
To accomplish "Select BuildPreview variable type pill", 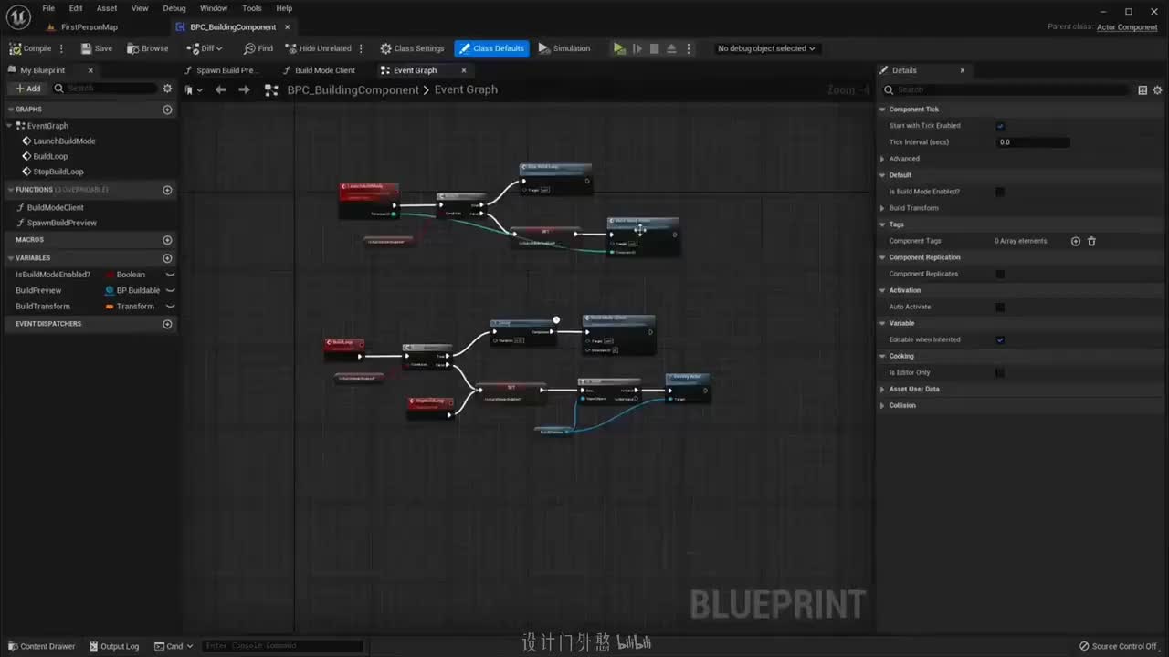I will tap(133, 290).
